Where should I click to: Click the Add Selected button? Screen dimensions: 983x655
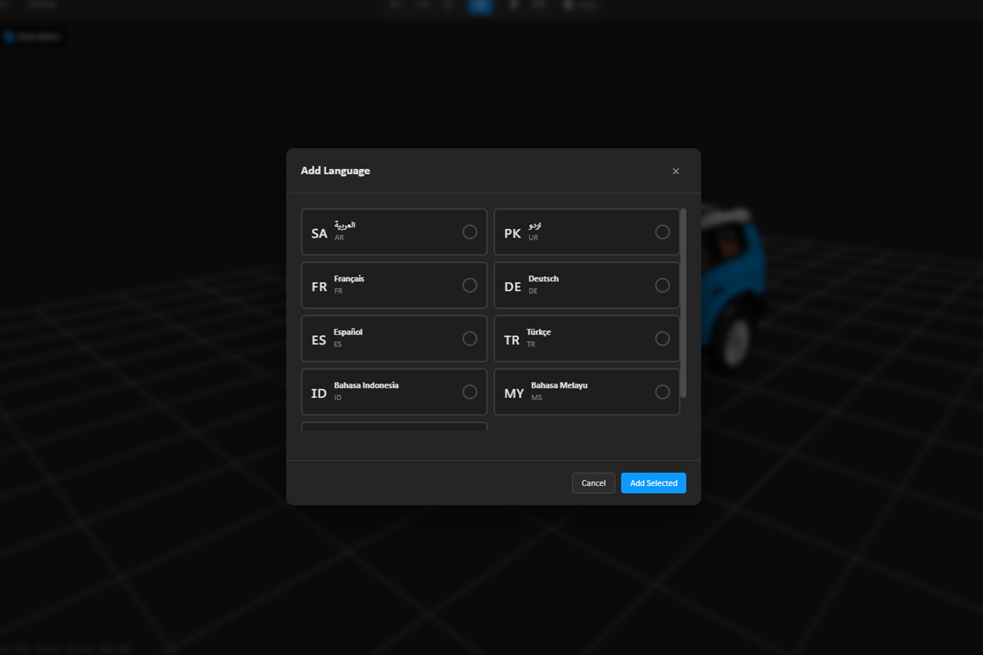point(653,483)
